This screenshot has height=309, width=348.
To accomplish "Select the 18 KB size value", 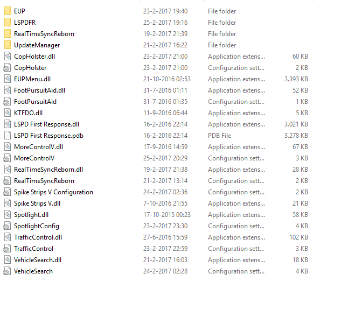I will tap(300, 260).
